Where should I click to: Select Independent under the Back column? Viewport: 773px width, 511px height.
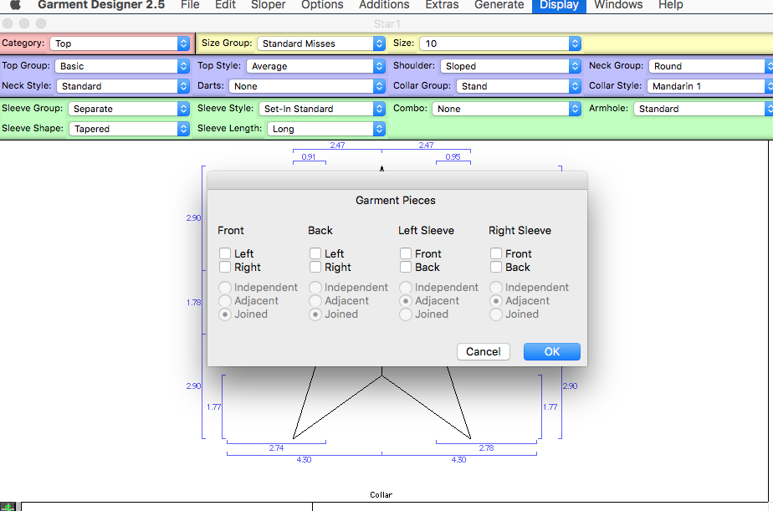pyautogui.click(x=315, y=288)
